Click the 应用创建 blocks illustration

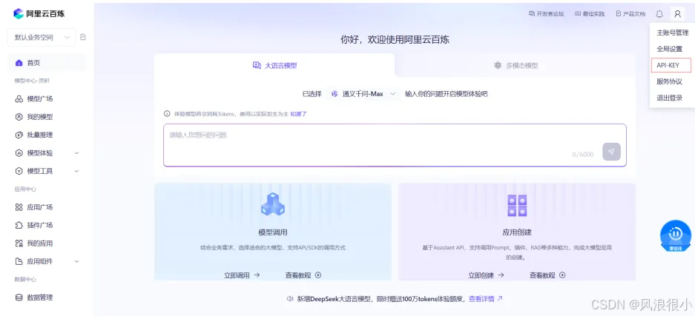(x=517, y=206)
